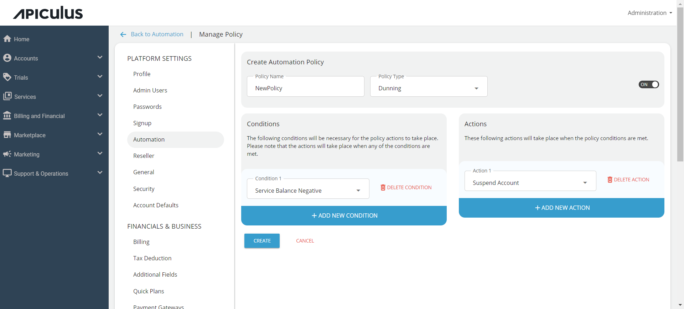Open the Policy Type Dunning dropdown
Viewport: 684px width, 309px height.
point(429,86)
